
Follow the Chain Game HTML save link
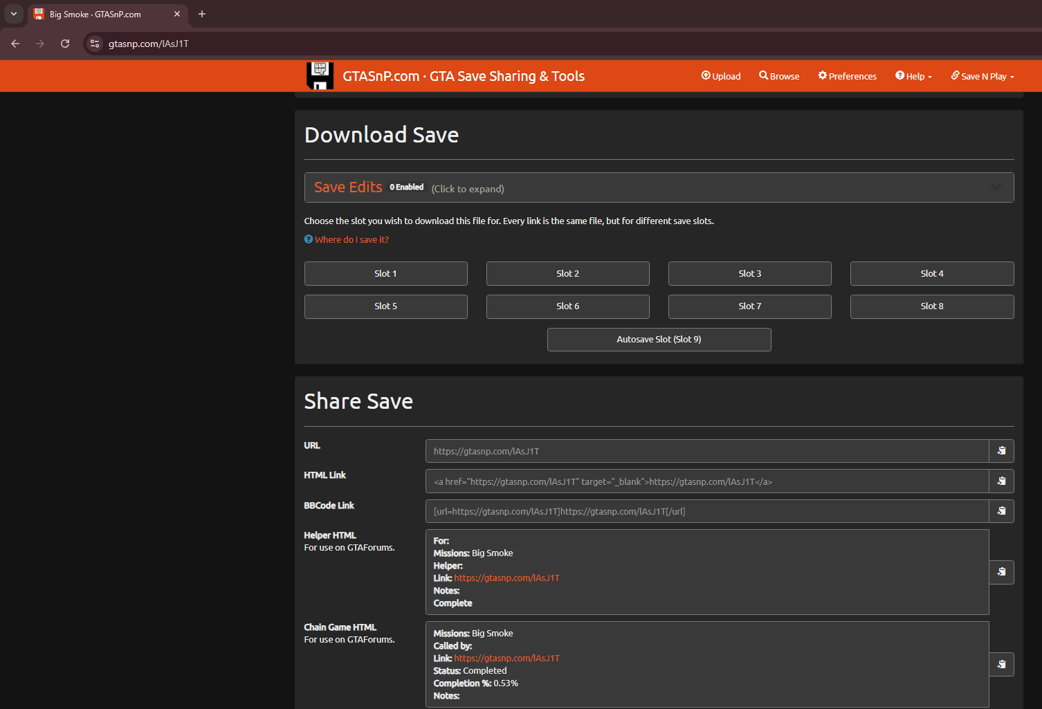tap(506, 659)
